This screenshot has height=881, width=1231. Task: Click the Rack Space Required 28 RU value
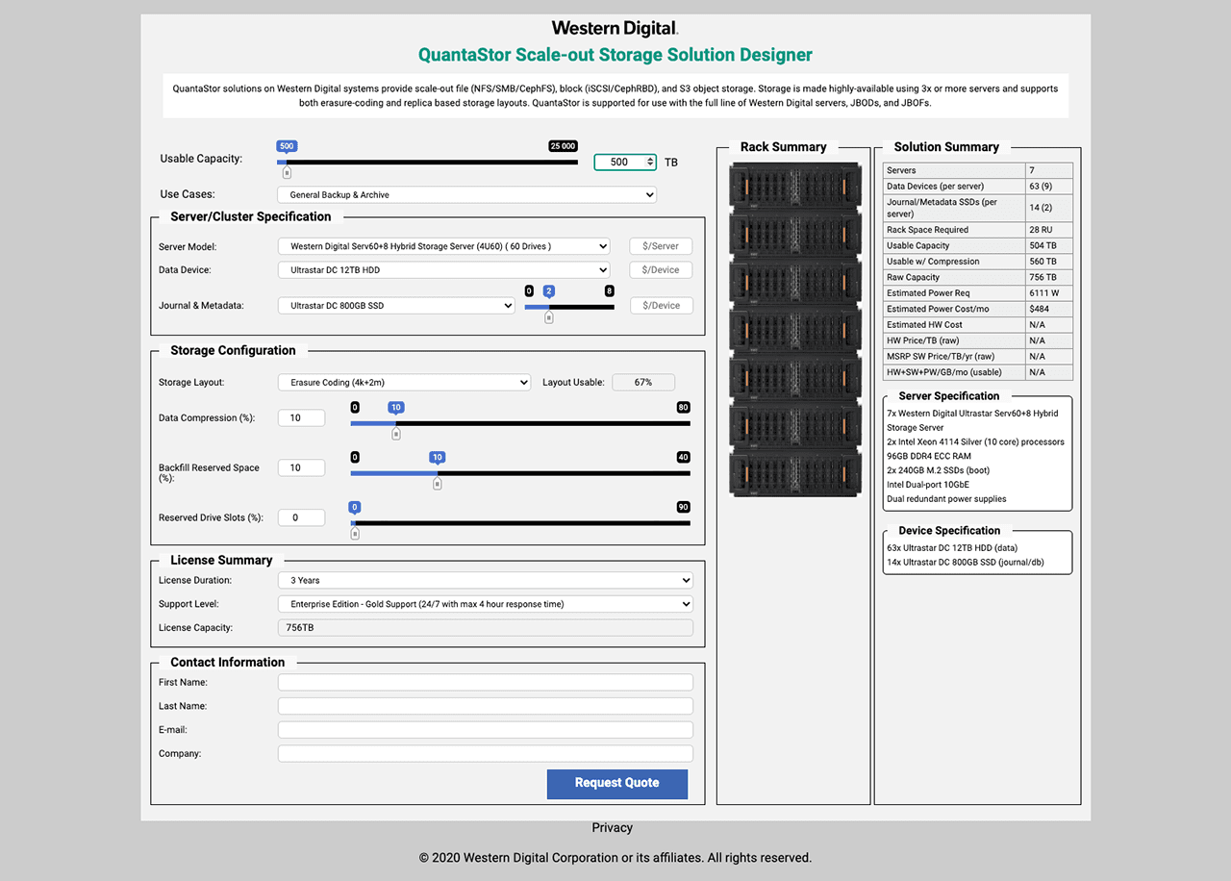pos(1048,230)
